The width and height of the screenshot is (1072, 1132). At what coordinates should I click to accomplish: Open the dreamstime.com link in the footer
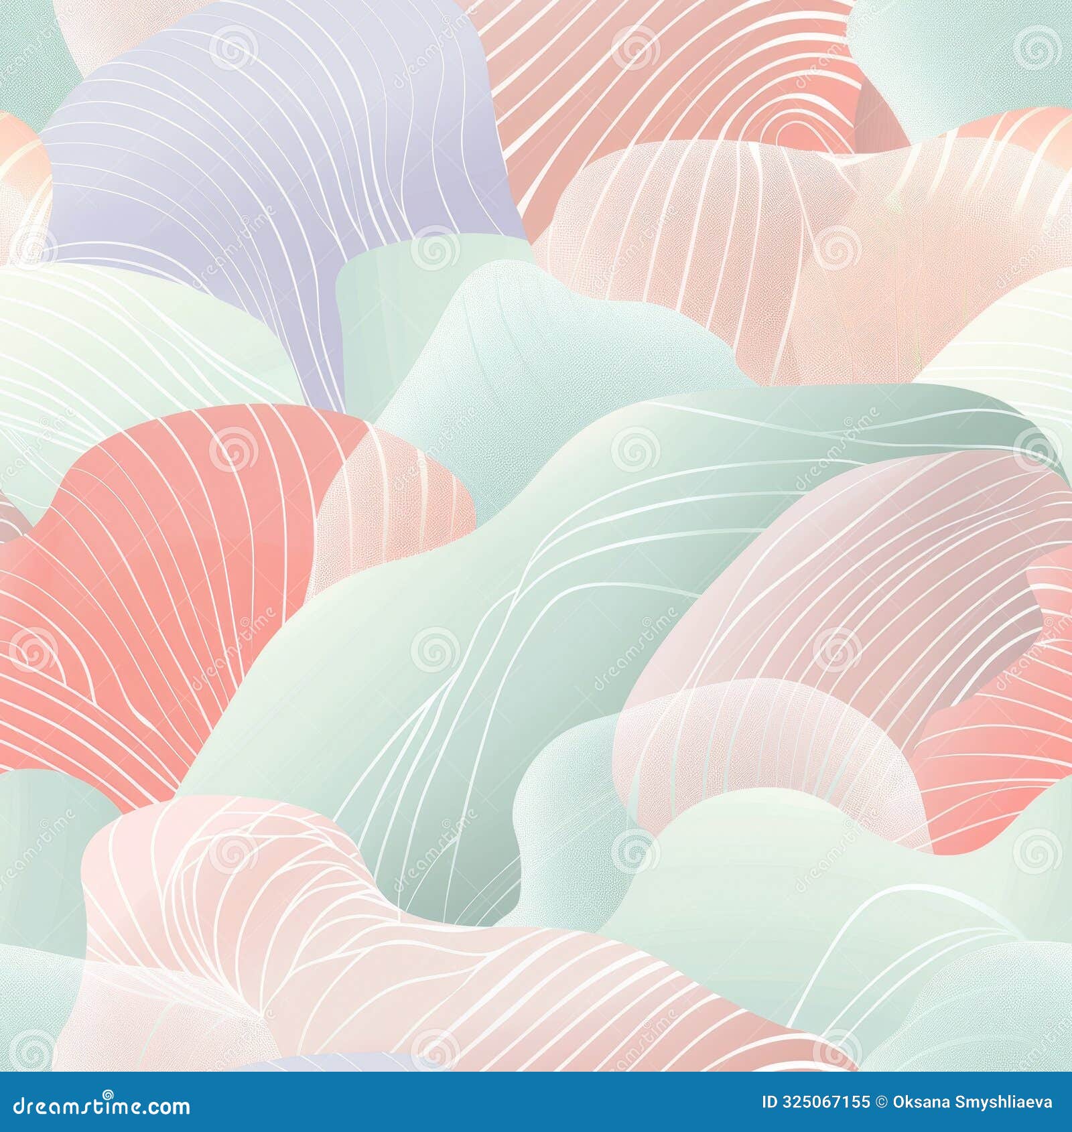pos(100,1107)
